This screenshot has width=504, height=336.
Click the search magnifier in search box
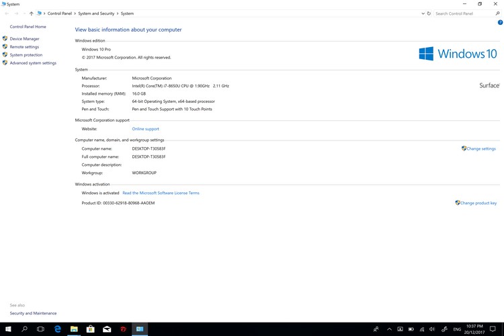497,13
